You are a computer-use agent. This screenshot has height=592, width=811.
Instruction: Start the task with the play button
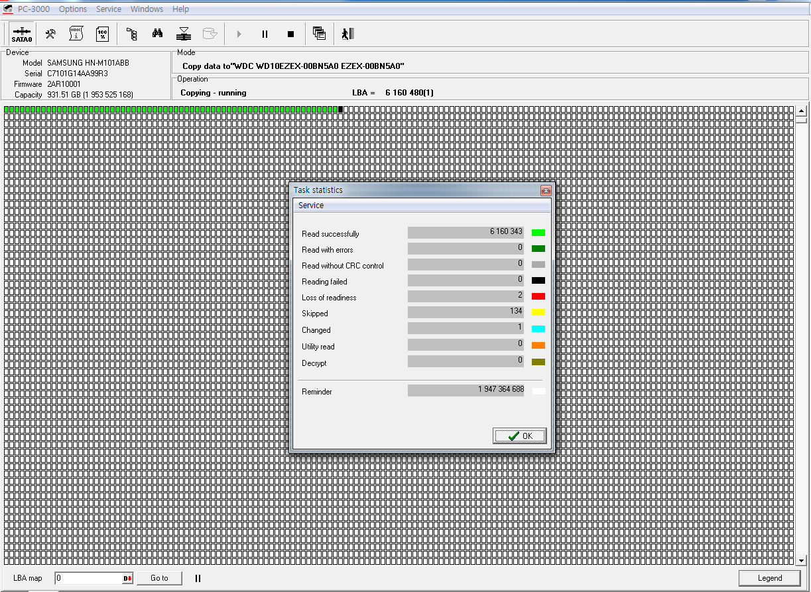coord(239,34)
